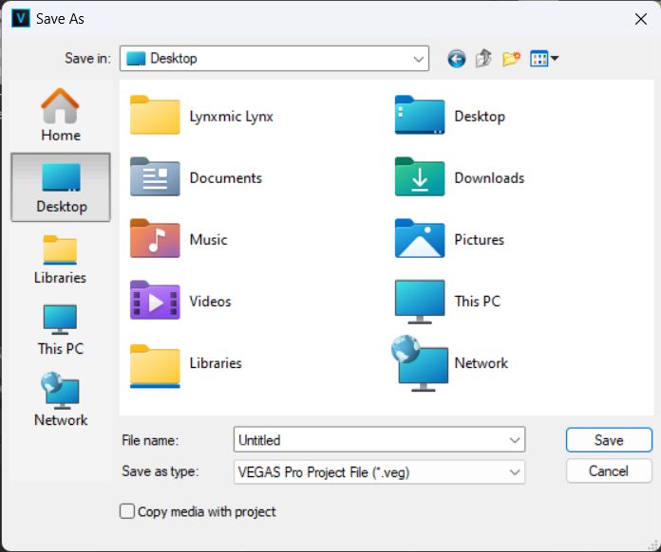Create a new folder with toolbar icon
This screenshot has height=552, width=661.
(512, 59)
